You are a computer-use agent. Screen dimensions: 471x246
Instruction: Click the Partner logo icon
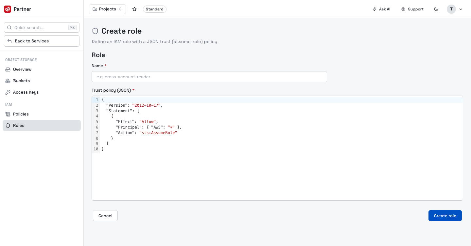(8, 9)
